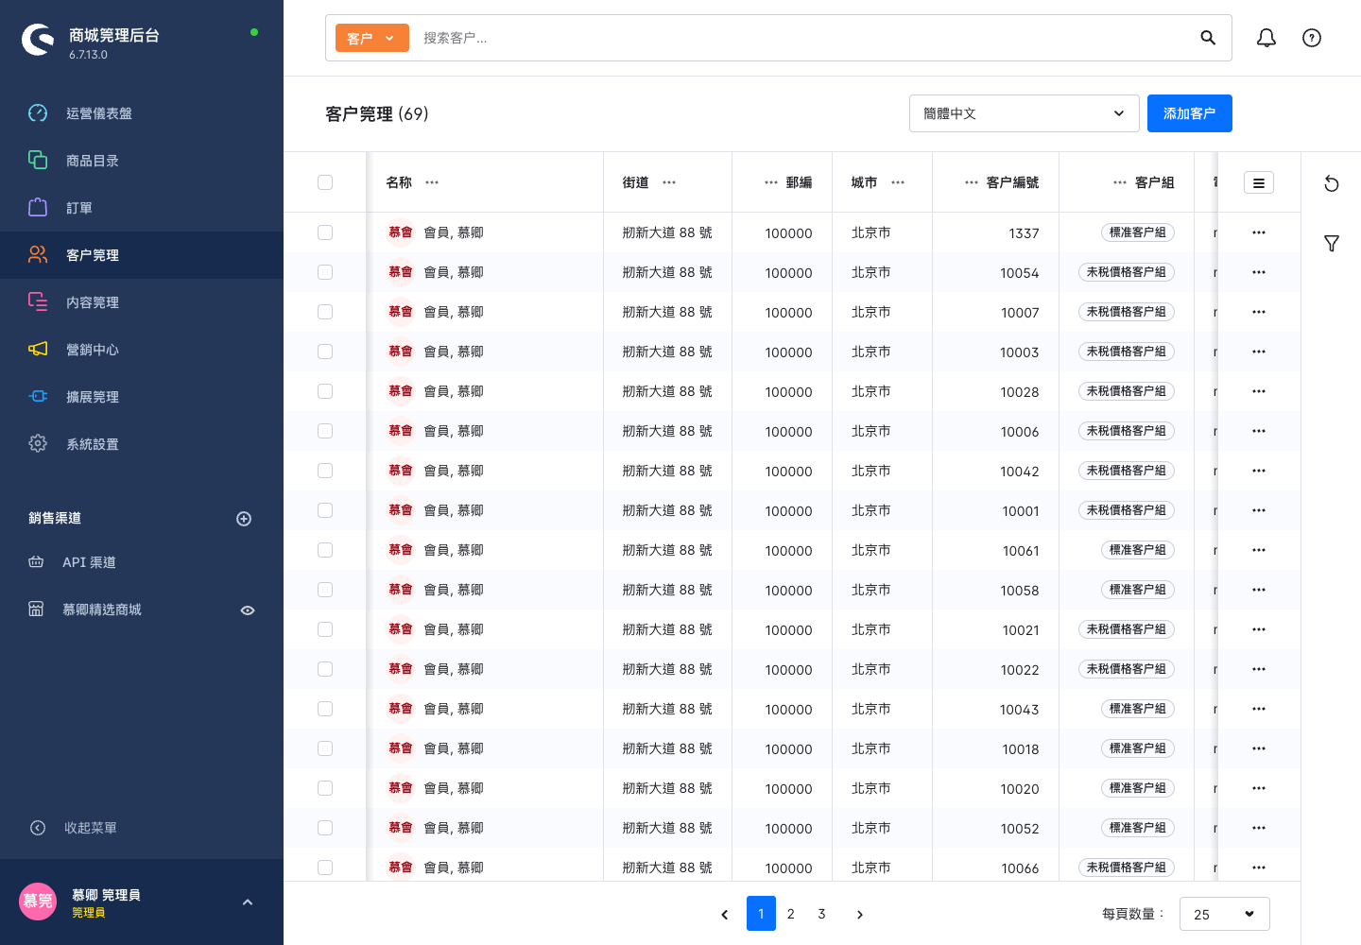Open the items per page dropdown

(x=1224, y=914)
